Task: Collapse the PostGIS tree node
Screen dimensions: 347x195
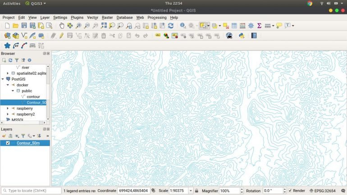Action: [x=3, y=79]
